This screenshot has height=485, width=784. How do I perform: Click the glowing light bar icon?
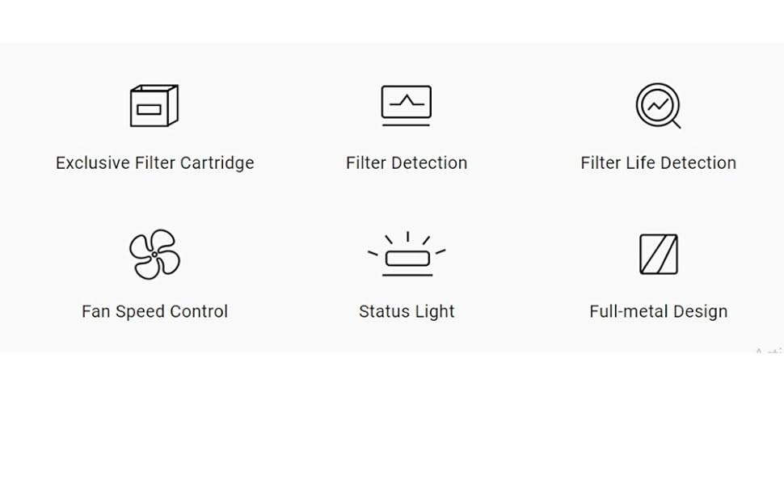(x=407, y=255)
